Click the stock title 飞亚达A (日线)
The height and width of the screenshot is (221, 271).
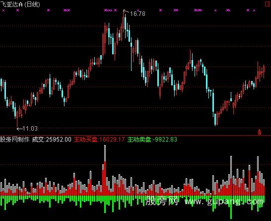(x=20, y=4)
